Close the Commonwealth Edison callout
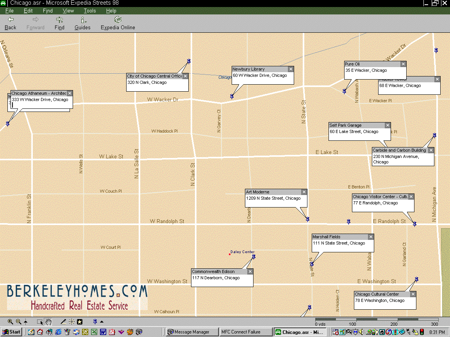This screenshot has width=450, height=337. pos(250,272)
